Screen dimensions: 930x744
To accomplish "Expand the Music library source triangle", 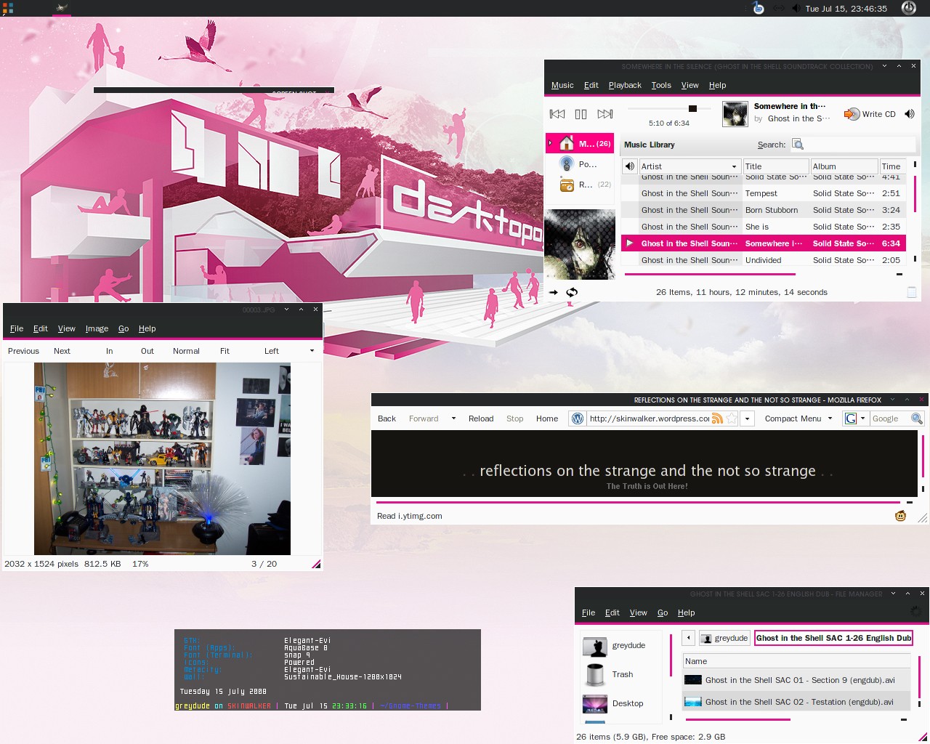I will pos(550,143).
